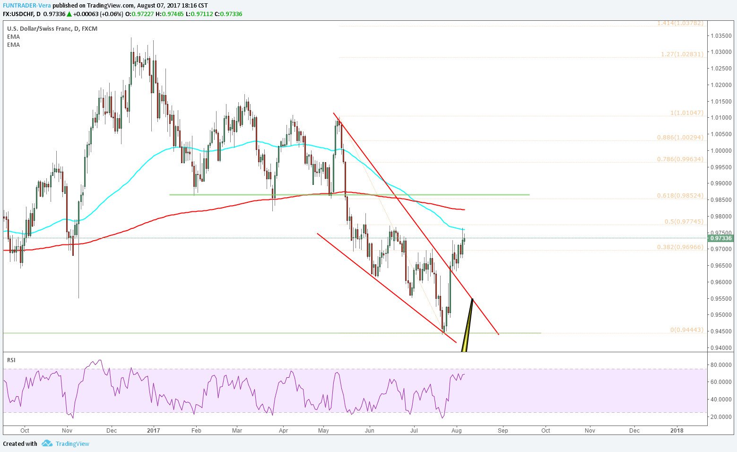
Task: Click the 0.96000 price axis label
Action: (721, 282)
